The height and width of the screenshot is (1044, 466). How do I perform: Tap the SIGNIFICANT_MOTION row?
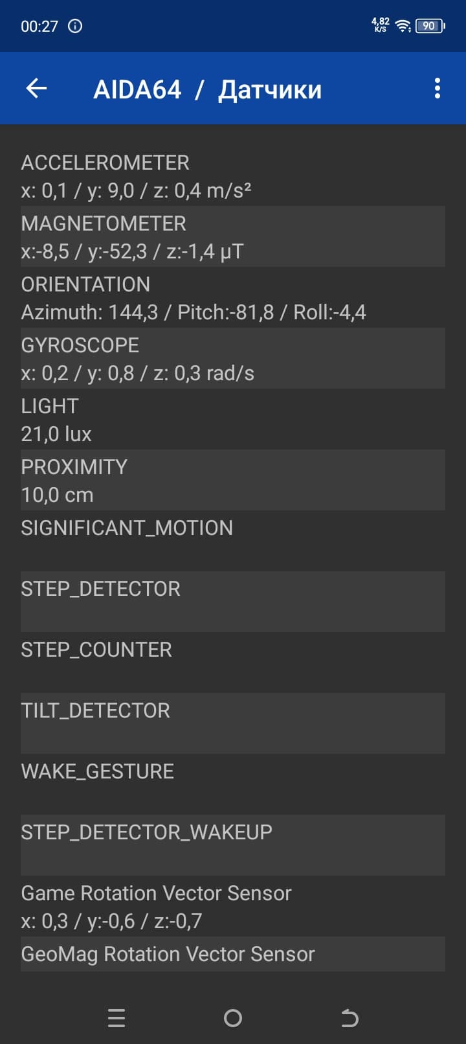233,540
